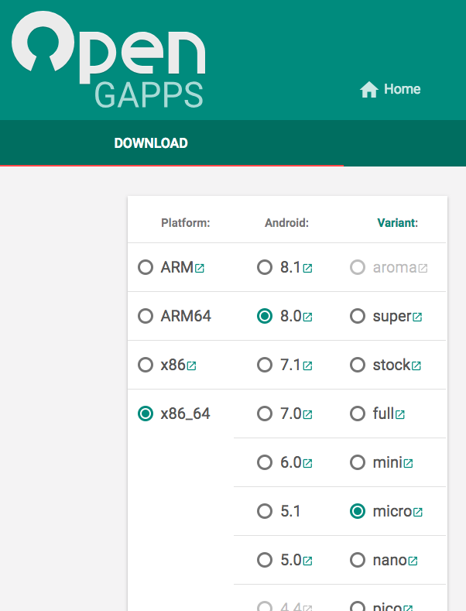This screenshot has height=611, width=466.
Task: Choose Android 5.1 radio button
Action: pyautogui.click(x=265, y=511)
